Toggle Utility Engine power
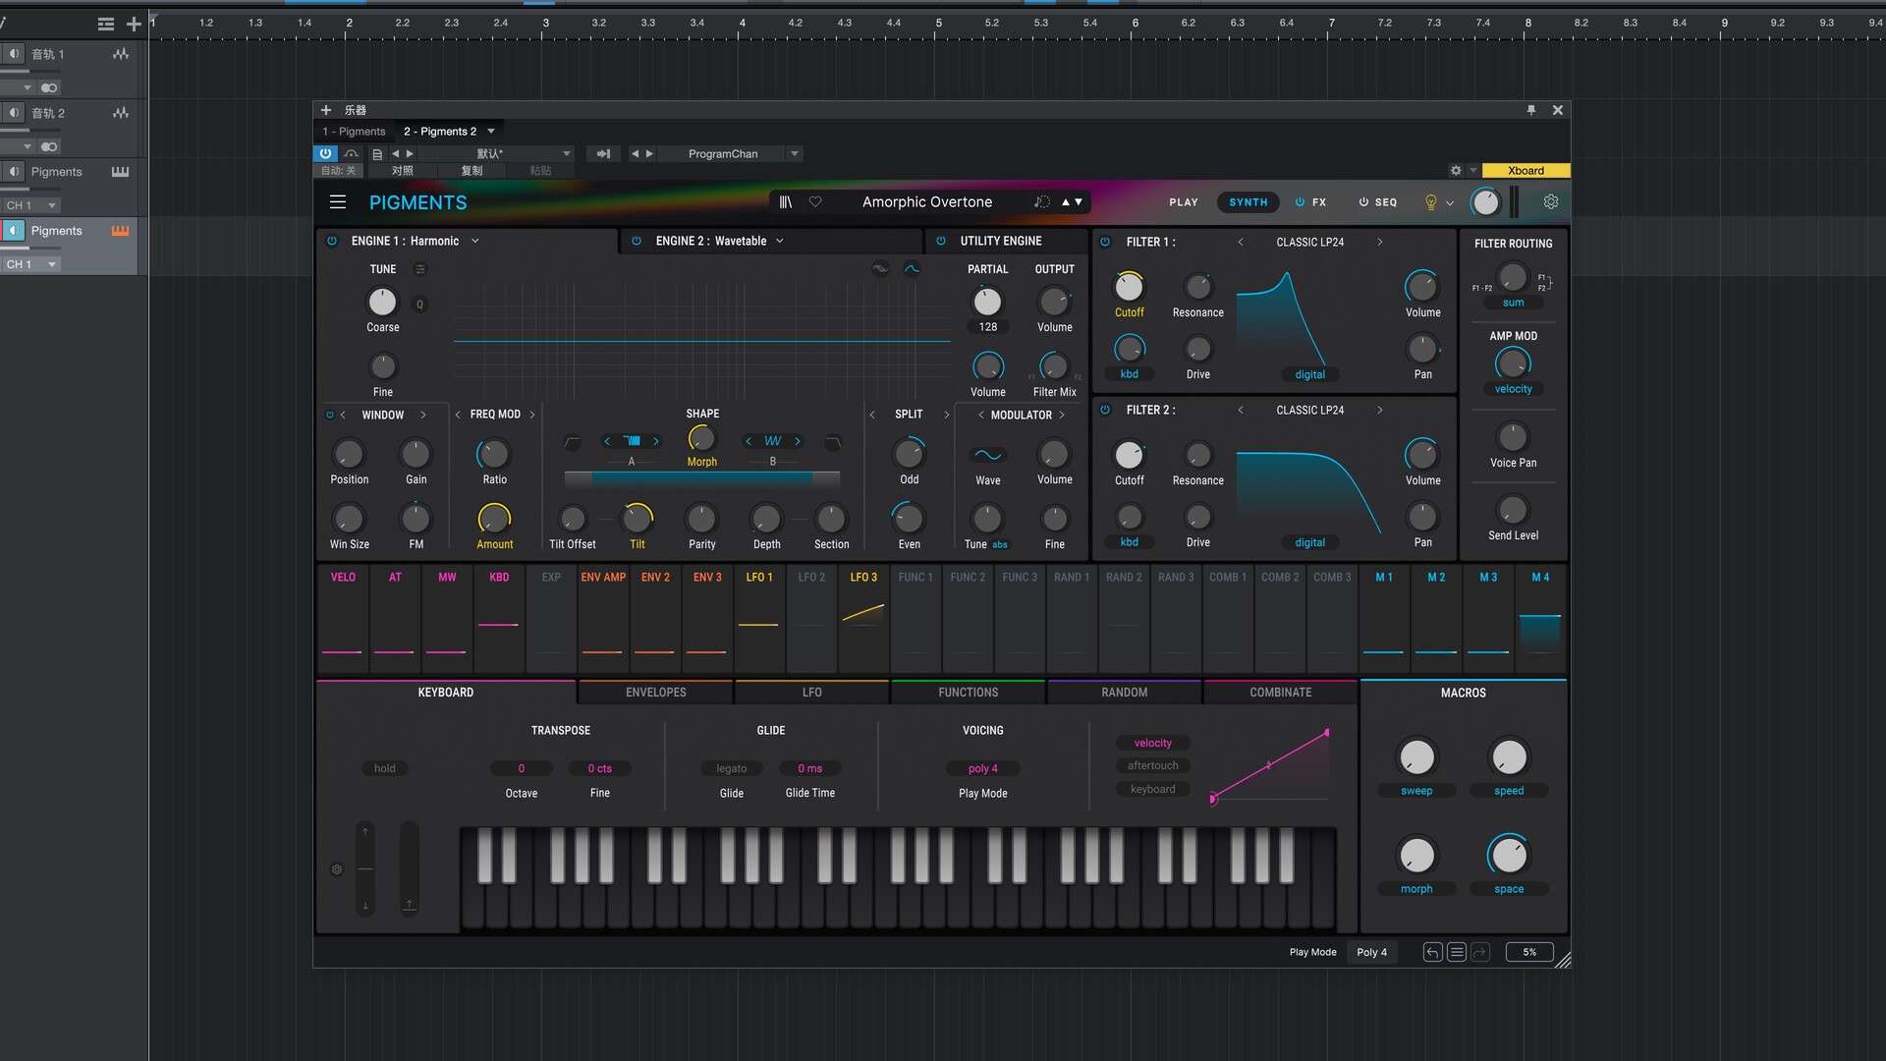1886x1061 pixels. (941, 241)
